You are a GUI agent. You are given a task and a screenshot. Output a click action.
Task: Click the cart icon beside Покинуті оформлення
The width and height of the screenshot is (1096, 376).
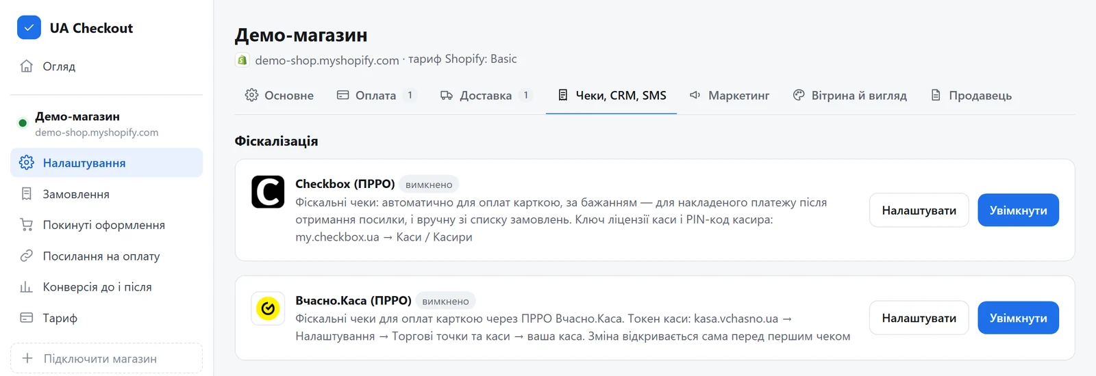[27, 225]
